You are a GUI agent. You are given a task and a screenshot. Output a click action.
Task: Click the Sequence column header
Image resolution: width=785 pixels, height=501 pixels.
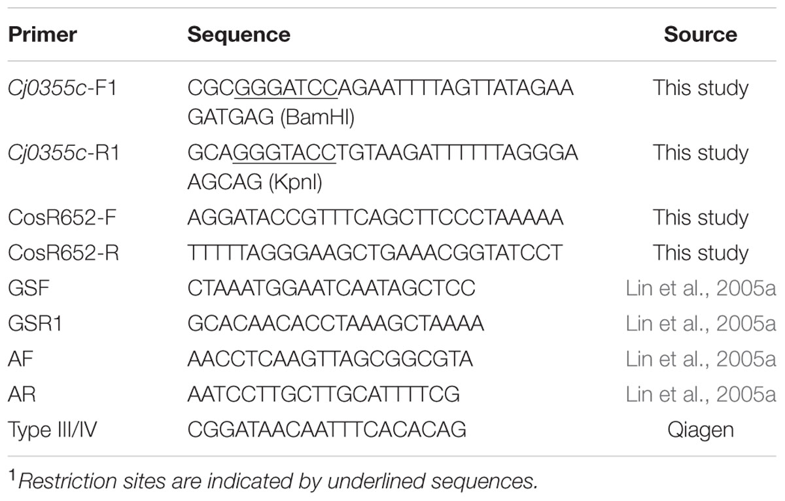239,35
